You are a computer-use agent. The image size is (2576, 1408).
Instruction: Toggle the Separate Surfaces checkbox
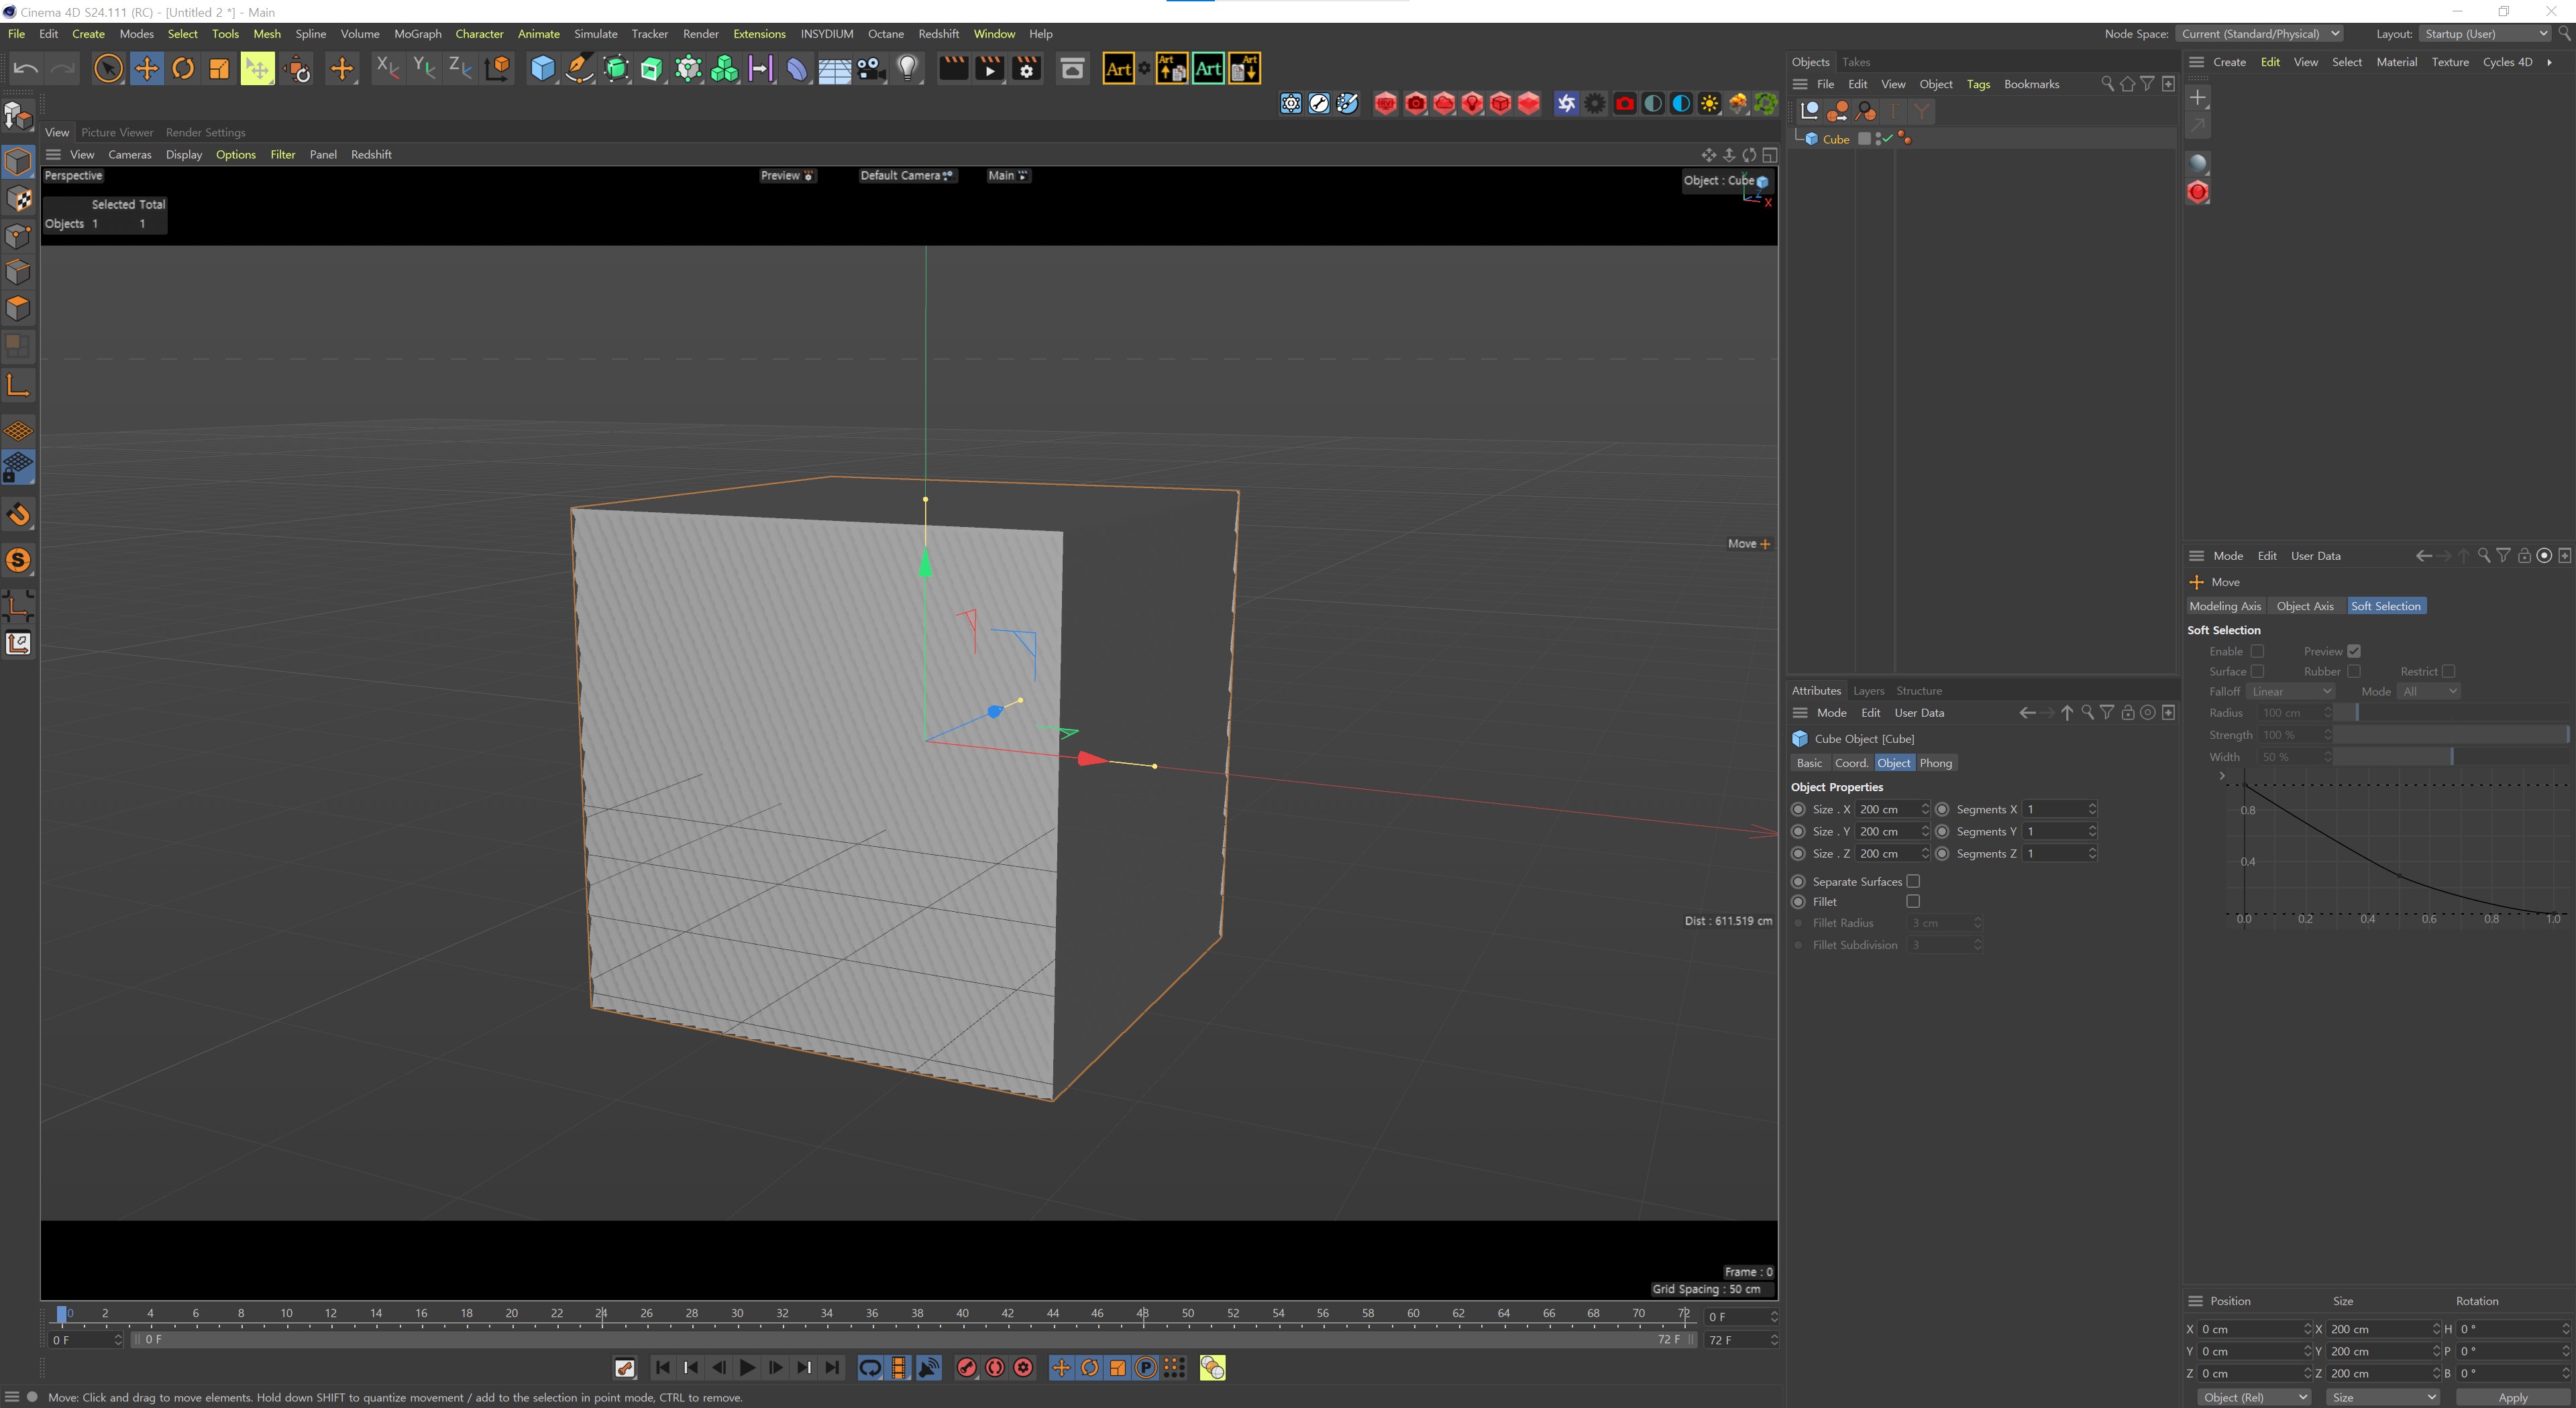pos(1913,881)
